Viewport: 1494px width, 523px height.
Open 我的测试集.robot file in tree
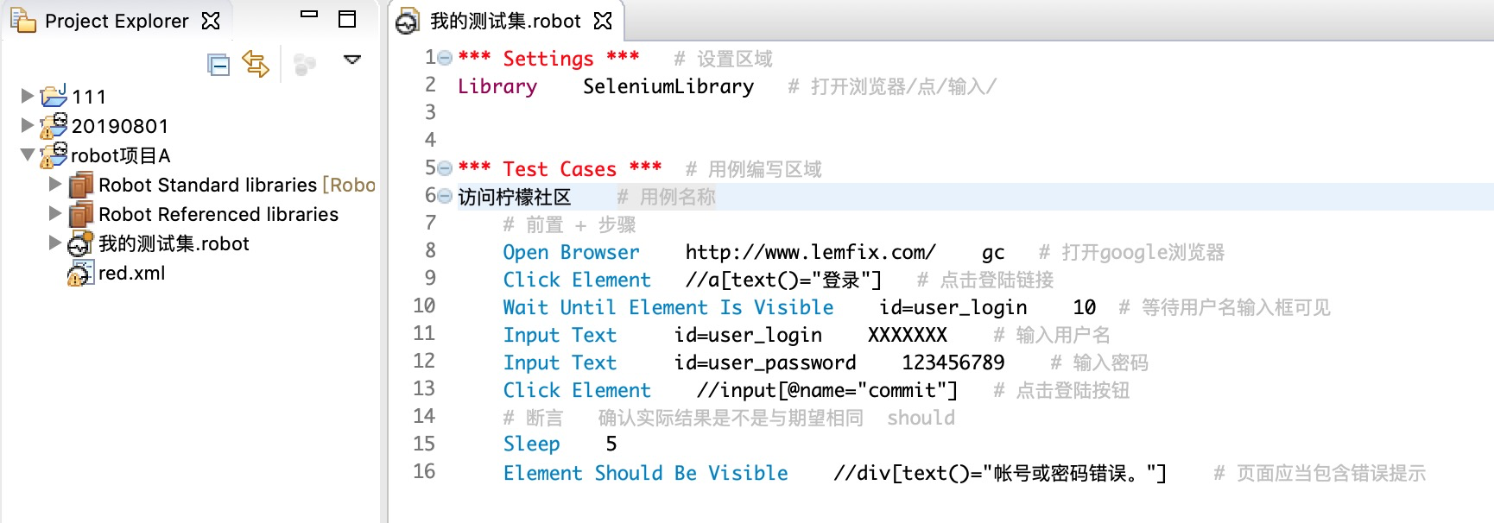[173, 243]
